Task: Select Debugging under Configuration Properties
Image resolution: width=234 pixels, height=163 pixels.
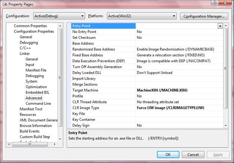Action: coord(29,43)
